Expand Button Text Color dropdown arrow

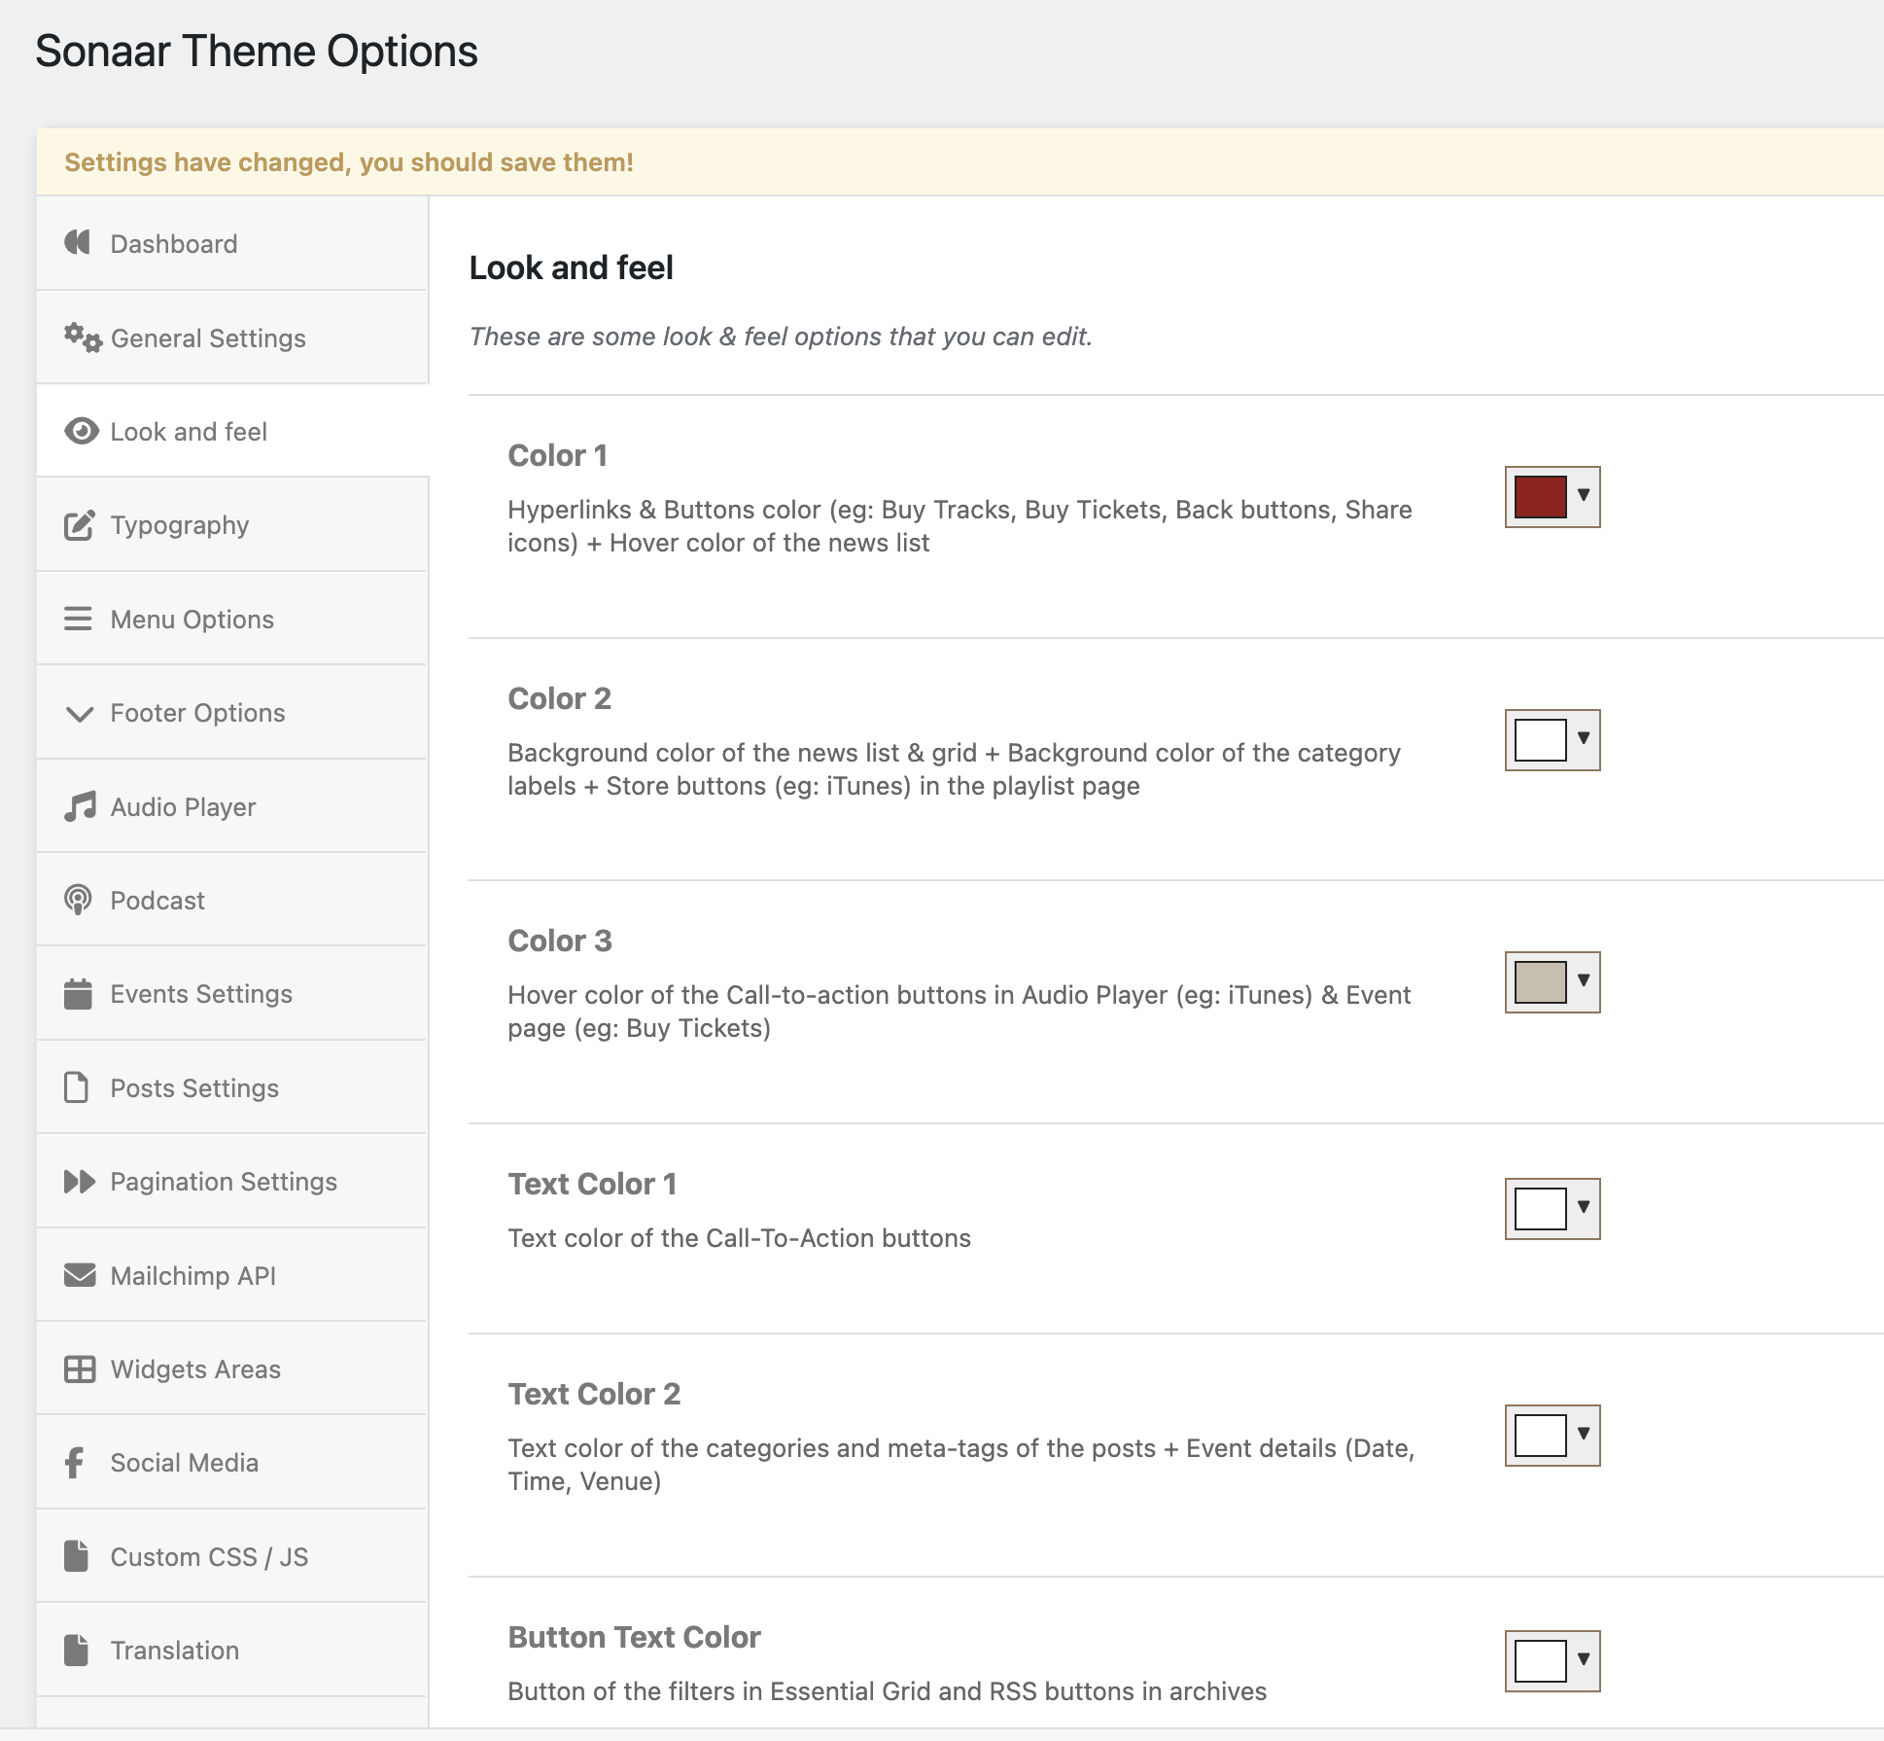(x=1583, y=1659)
